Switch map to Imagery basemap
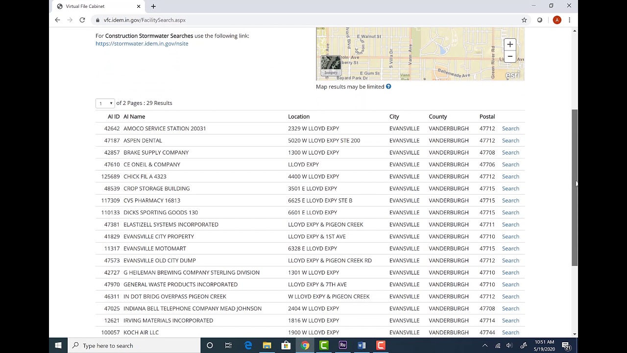 331,66
